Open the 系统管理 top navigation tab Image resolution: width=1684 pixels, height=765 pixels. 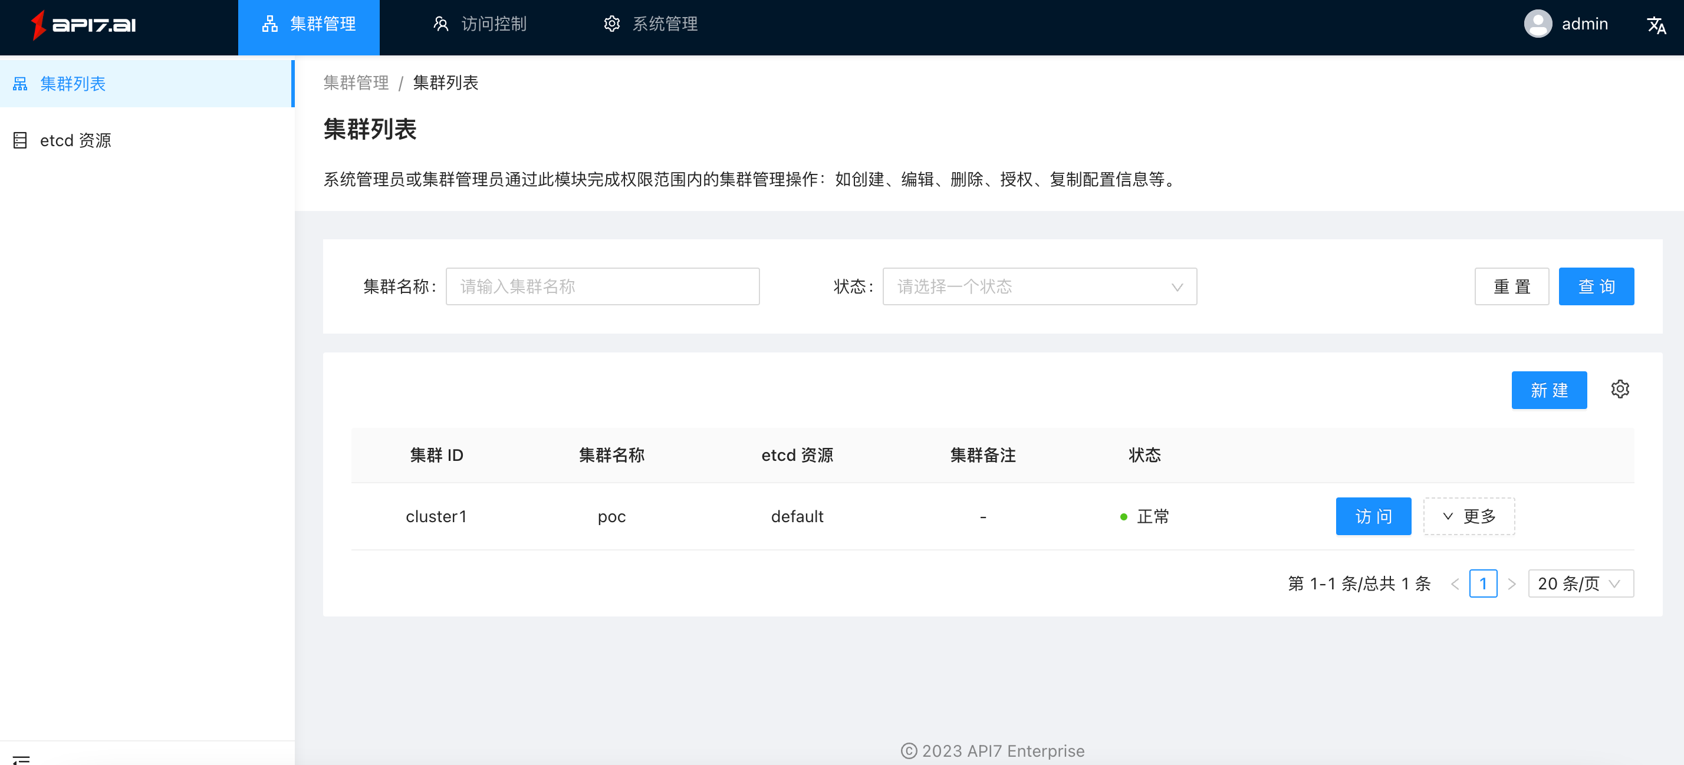click(x=650, y=25)
